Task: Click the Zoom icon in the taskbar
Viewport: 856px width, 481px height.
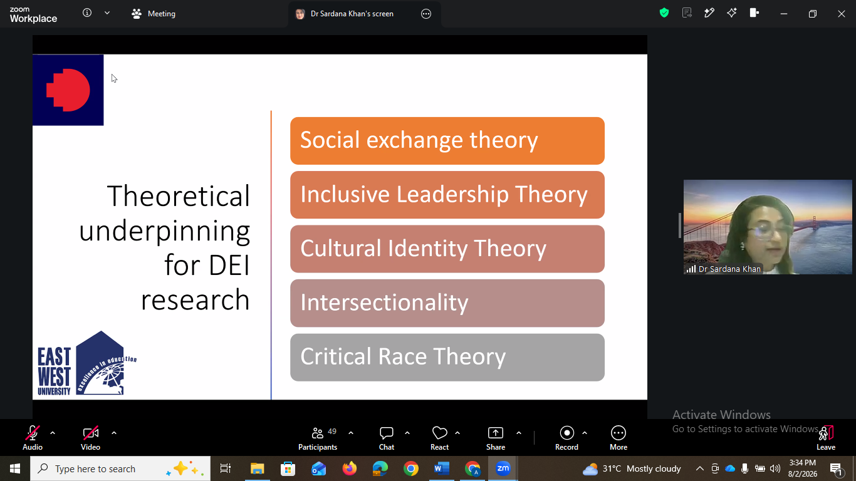Action: [x=503, y=468]
